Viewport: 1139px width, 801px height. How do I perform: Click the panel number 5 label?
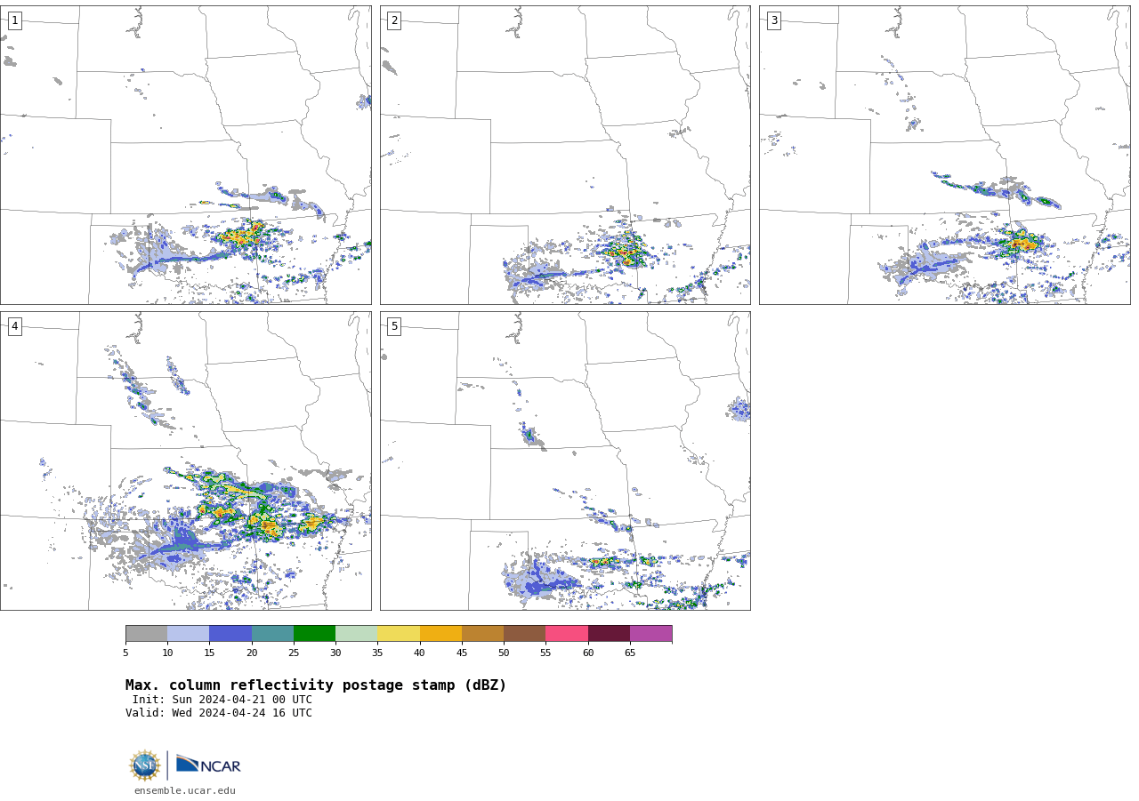[394, 326]
